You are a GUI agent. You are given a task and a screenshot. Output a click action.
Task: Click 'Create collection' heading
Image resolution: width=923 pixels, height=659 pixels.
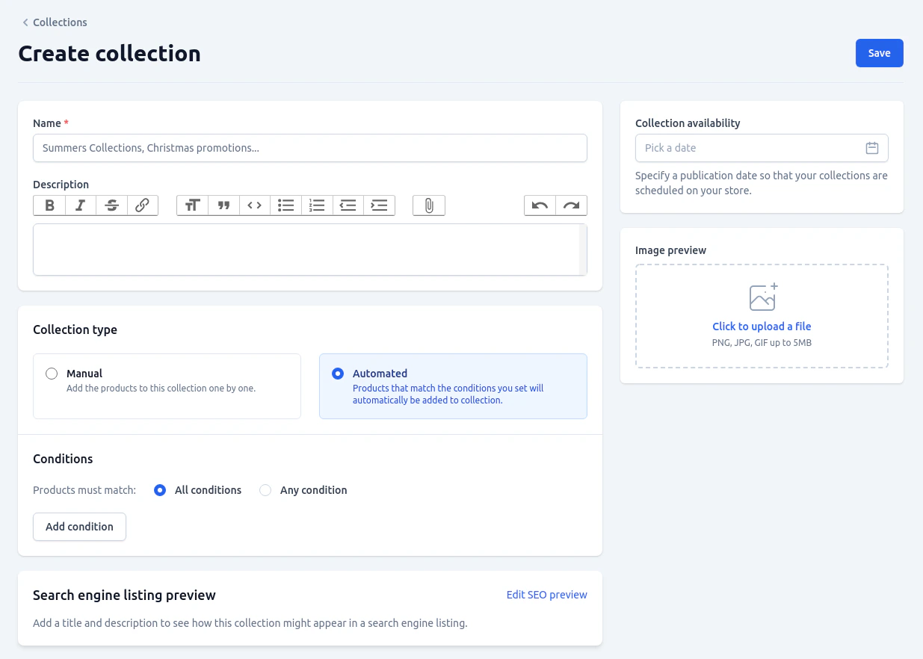coord(109,54)
